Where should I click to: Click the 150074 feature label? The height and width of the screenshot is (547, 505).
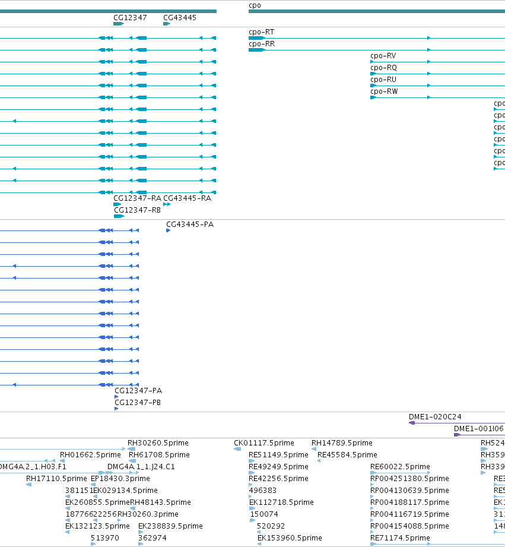tap(264, 514)
